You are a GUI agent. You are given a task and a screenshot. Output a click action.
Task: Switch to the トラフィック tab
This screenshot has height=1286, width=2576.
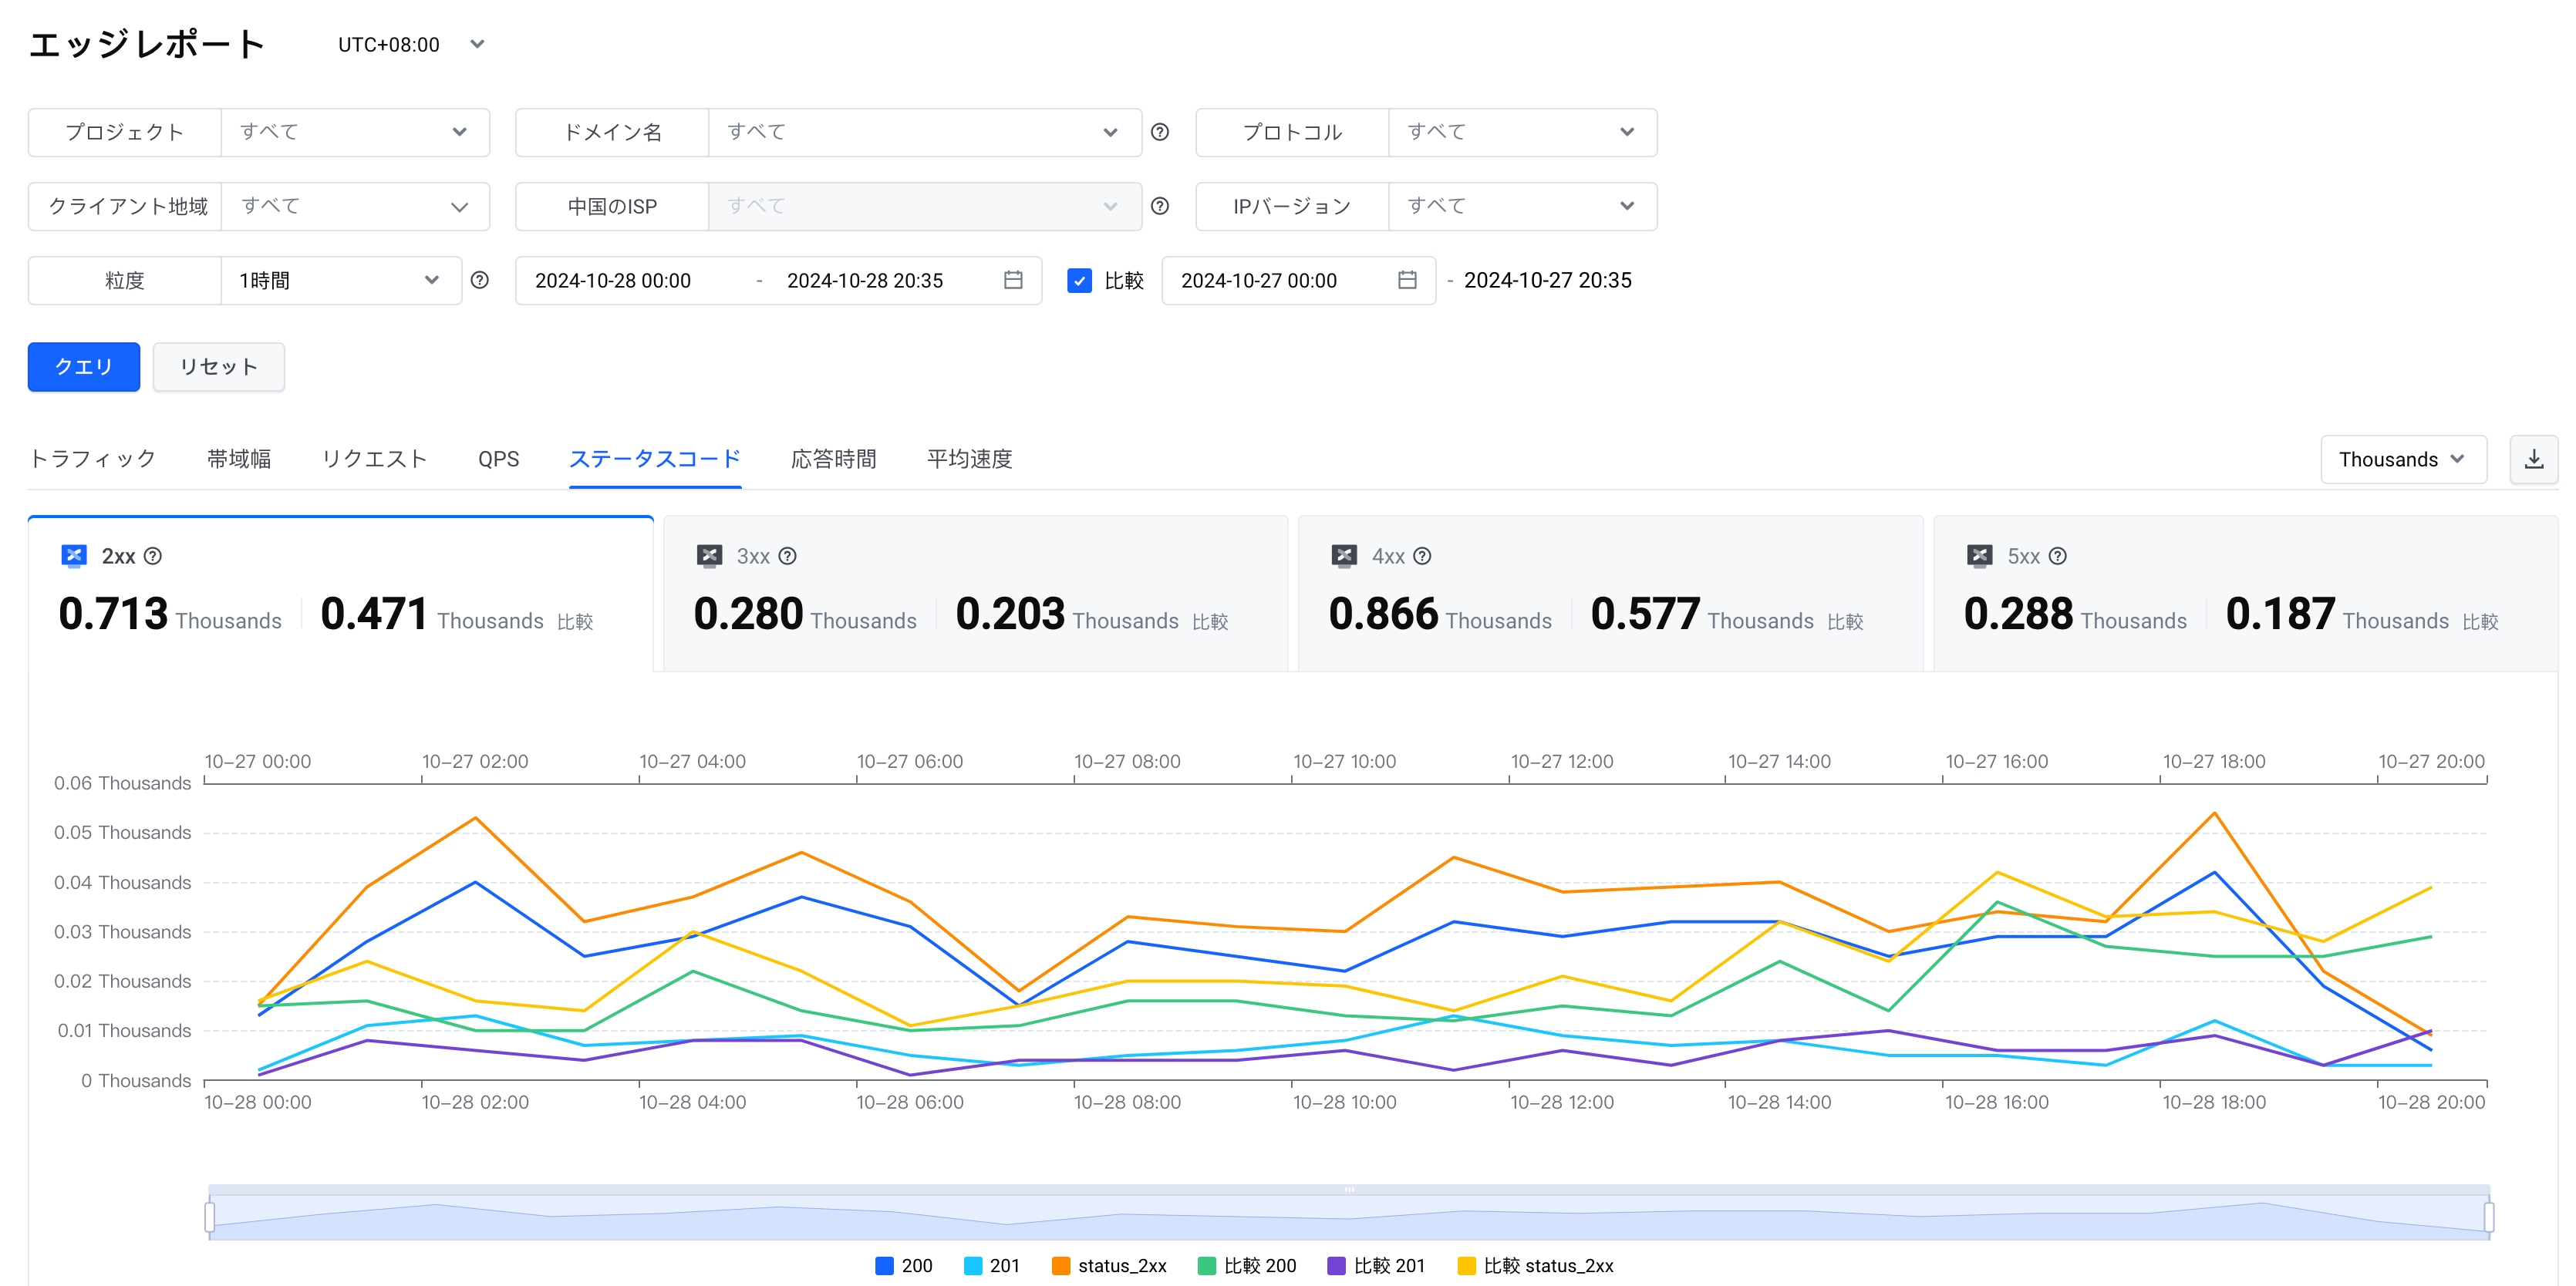92,459
